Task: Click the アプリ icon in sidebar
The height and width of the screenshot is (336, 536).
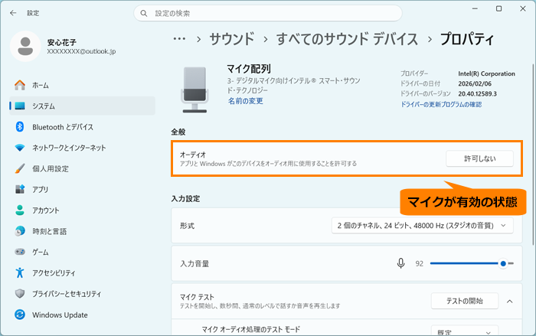Action: pyautogui.click(x=20, y=189)
